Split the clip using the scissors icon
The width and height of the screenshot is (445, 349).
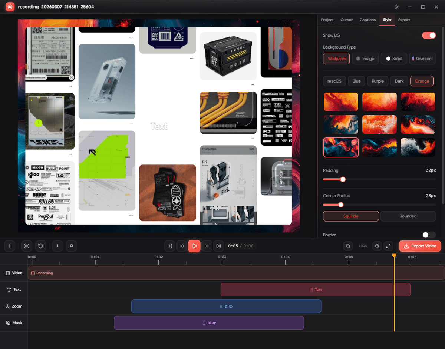26,246
